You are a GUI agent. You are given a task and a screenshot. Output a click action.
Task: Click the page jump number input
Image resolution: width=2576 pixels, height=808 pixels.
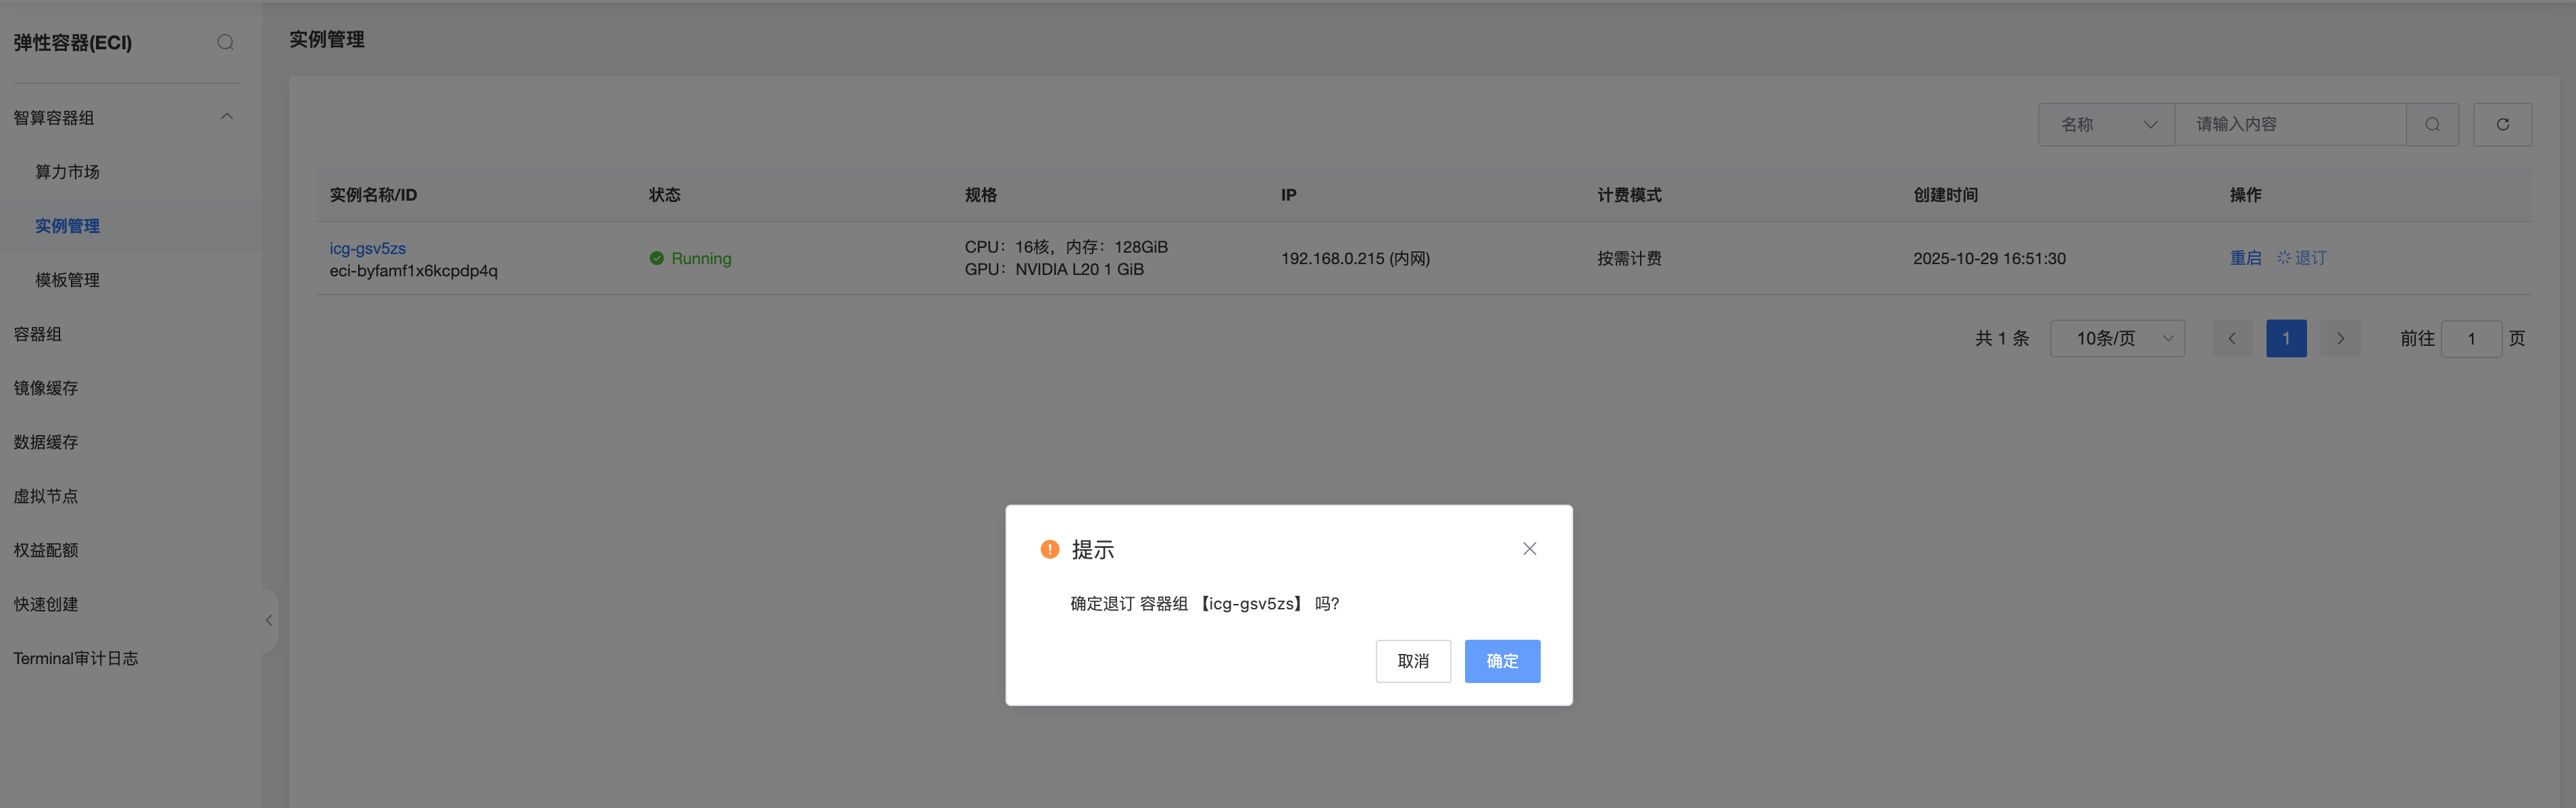[x=2471, y=339]
